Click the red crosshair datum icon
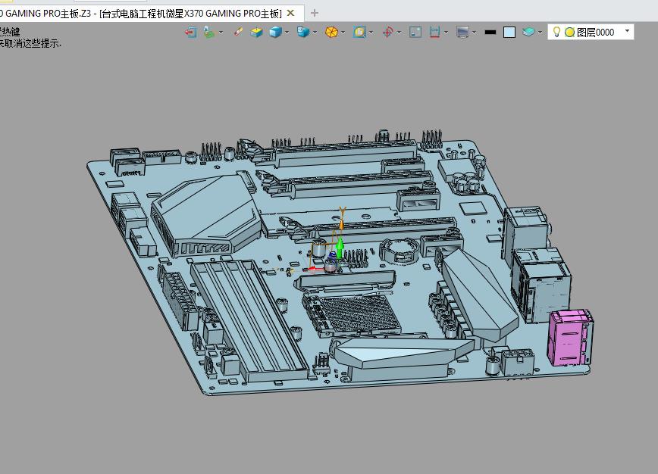 click(x=388, y=33)
